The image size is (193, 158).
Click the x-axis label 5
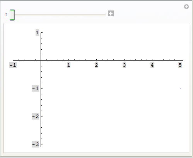[x=180, y=65]
